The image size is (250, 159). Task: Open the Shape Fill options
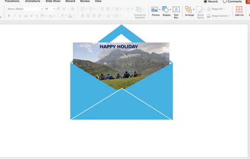216,9
